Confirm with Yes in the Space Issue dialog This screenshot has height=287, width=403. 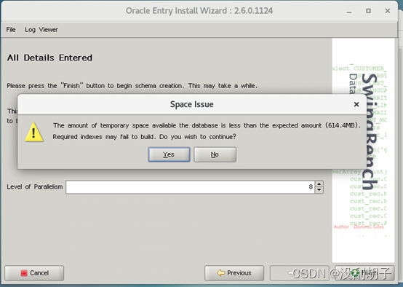(169, 154)
